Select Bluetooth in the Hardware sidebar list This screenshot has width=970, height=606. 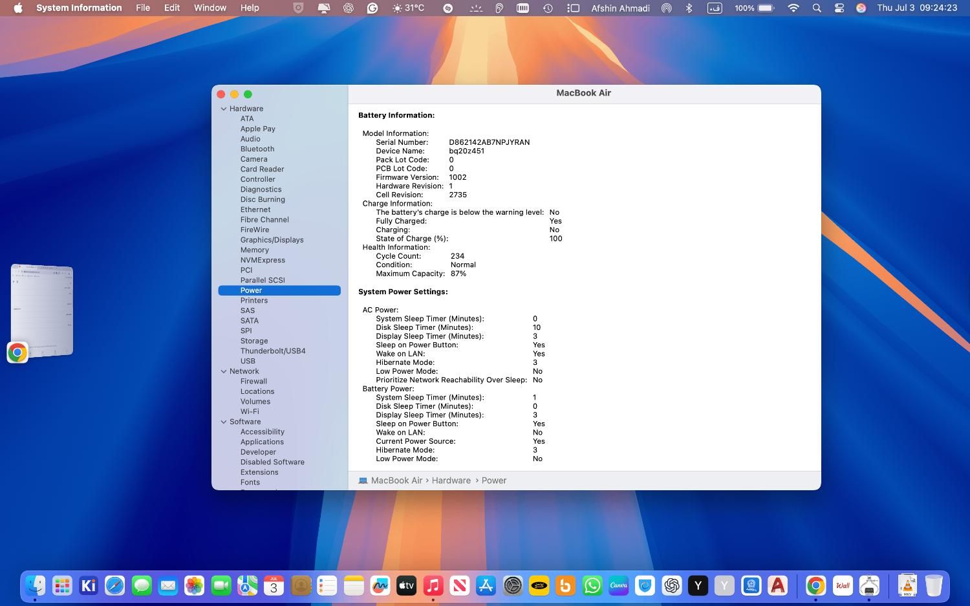coord(257,149)
